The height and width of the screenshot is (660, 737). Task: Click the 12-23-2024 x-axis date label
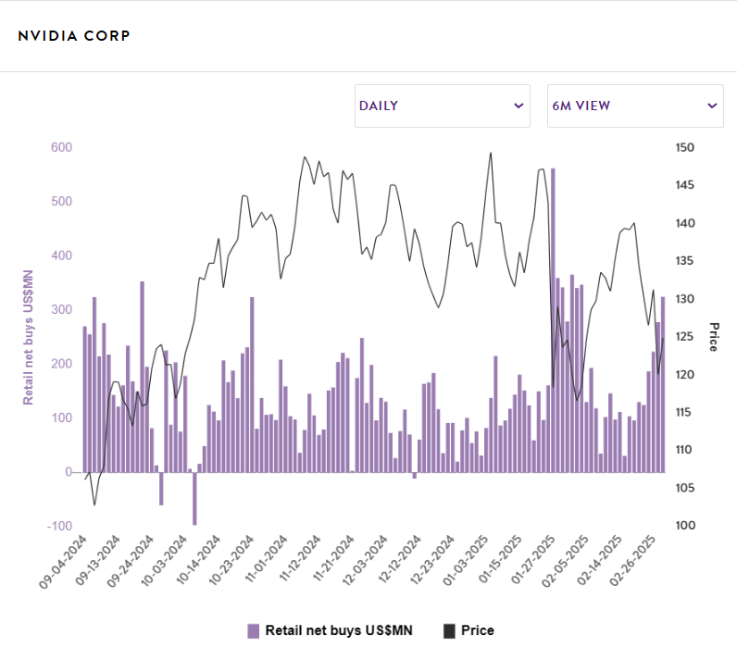[432, 560]
